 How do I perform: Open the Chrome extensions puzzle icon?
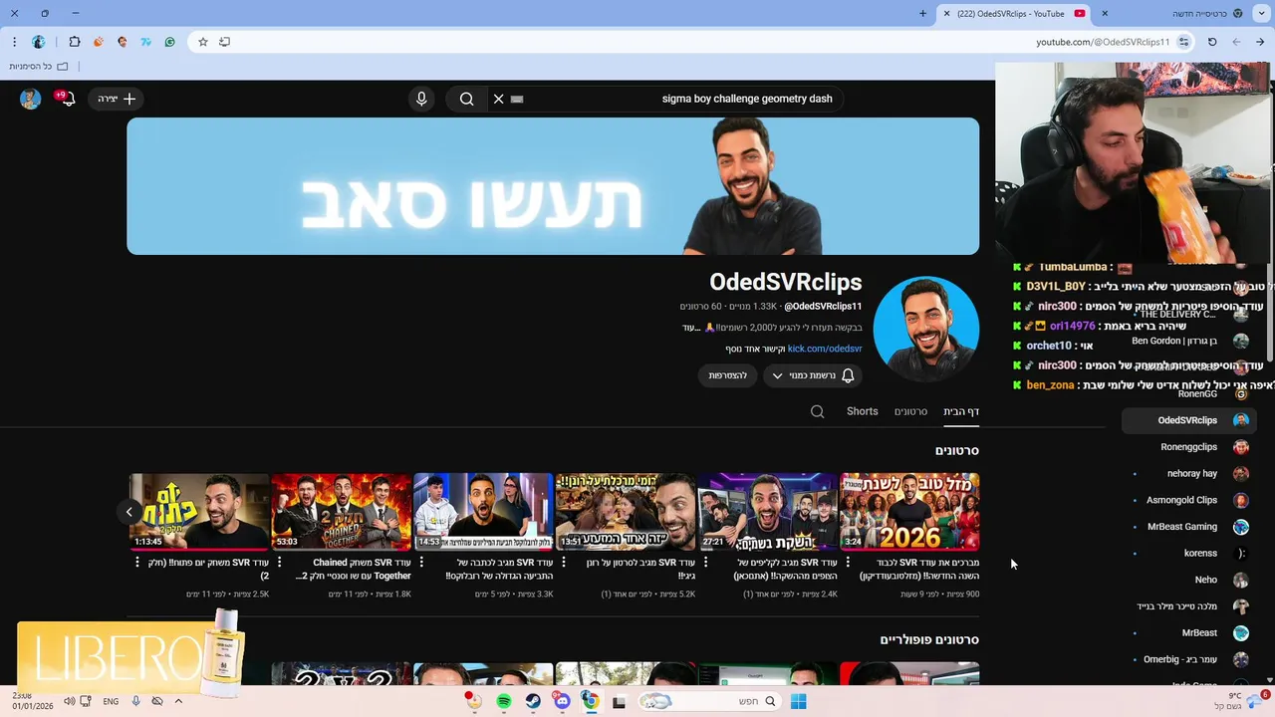[75, 42]
